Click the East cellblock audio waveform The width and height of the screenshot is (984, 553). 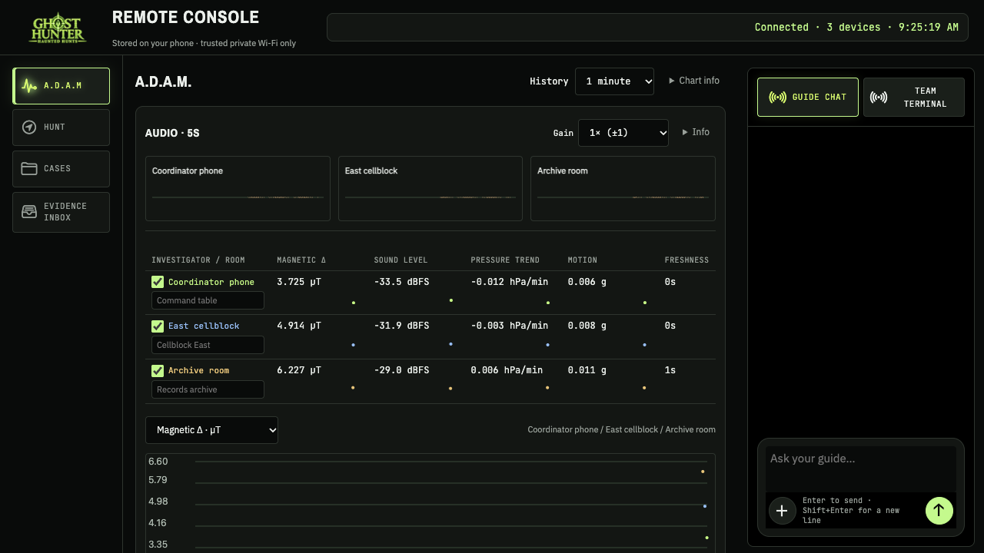[x=430, y=197]
